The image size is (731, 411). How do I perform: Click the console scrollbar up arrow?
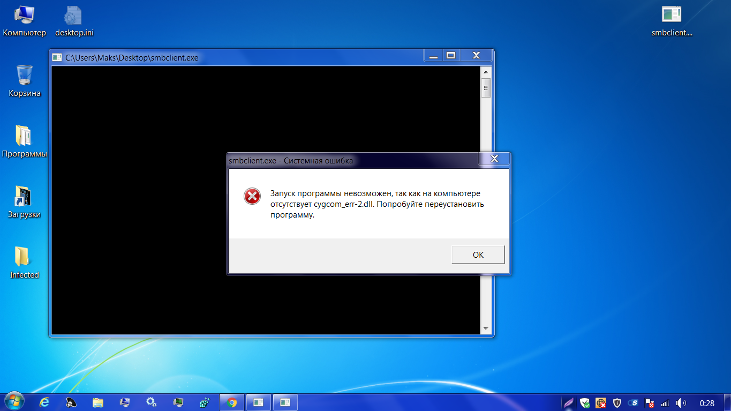(x=486, y=71)
